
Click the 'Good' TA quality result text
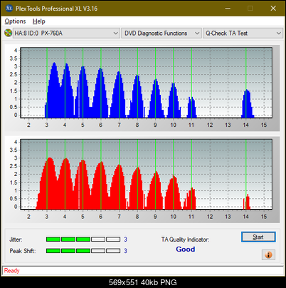(186, 250)
